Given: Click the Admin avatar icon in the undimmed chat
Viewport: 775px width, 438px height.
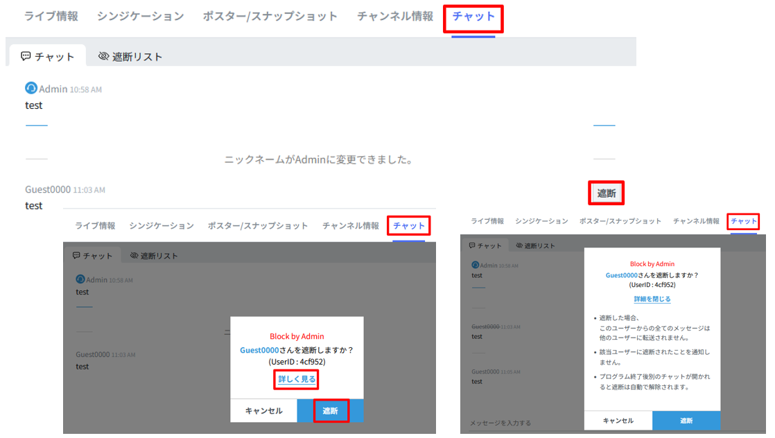Looking at the screenshot, I should click(x=31, y=88).
